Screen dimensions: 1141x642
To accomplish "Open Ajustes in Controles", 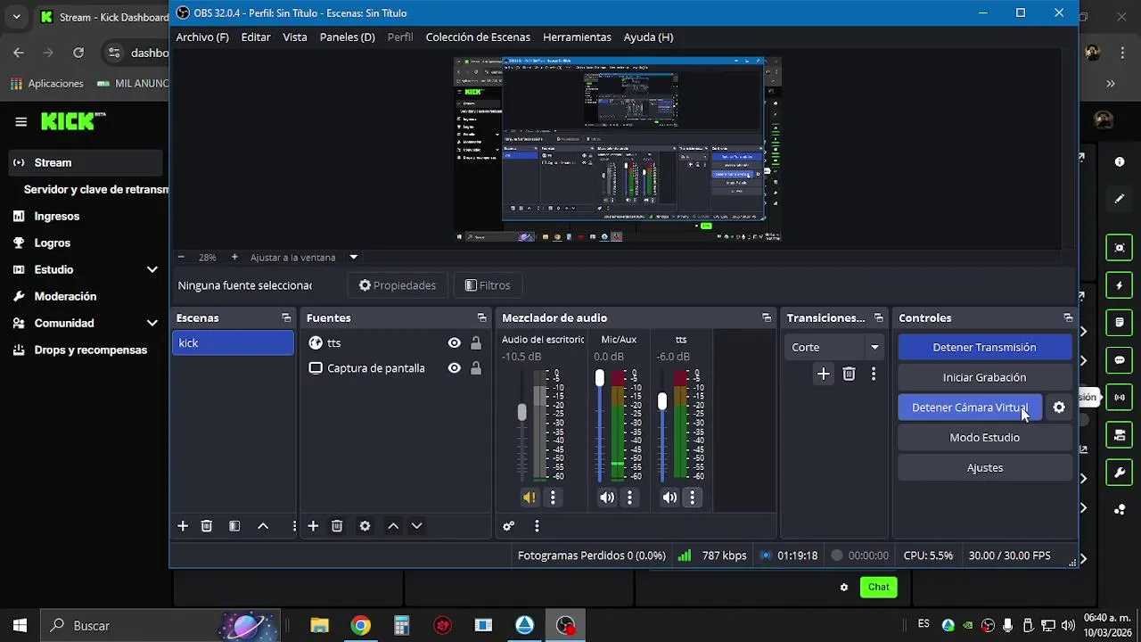I will 985,468.
